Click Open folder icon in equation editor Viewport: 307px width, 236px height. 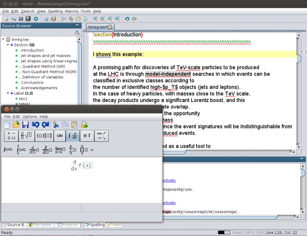[x=16, y=124]
